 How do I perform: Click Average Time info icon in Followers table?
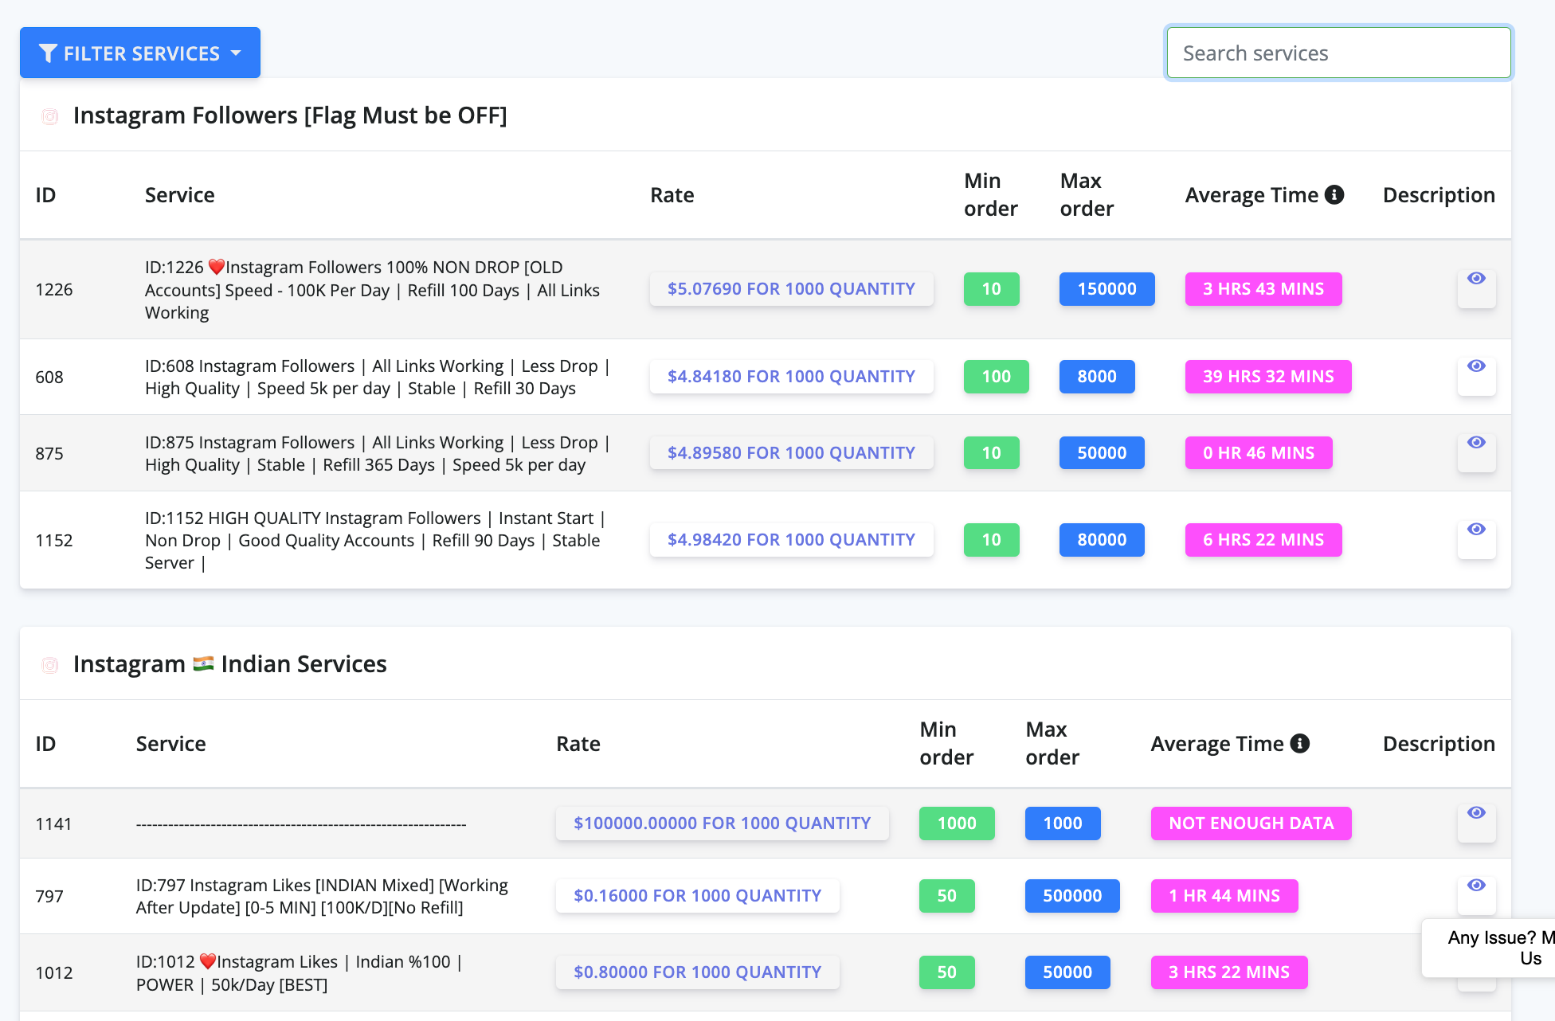(x=1334, y=194)
